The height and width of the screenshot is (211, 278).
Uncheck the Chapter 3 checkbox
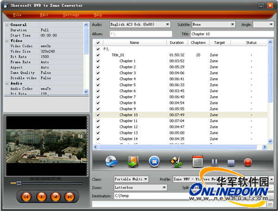coord(98,73)
